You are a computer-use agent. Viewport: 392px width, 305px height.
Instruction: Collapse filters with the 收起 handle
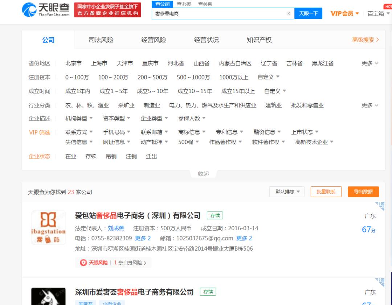click(x=203, y=174)
